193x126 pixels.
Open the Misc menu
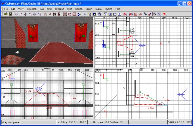coord(70,9)
